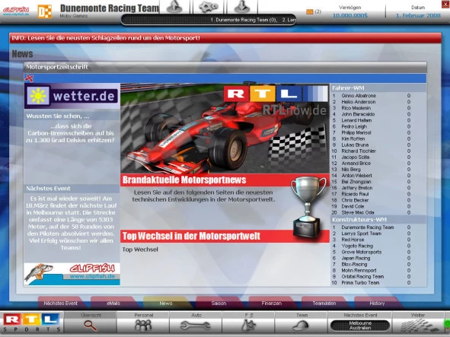Open the mail envelope icon
The width and height of the screenshot is (450, 337).
(x=309, y=11)
